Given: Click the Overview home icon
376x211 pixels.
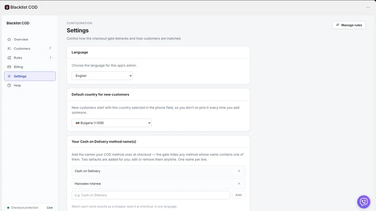Looking at the screenshot, I should coord(9,39).
